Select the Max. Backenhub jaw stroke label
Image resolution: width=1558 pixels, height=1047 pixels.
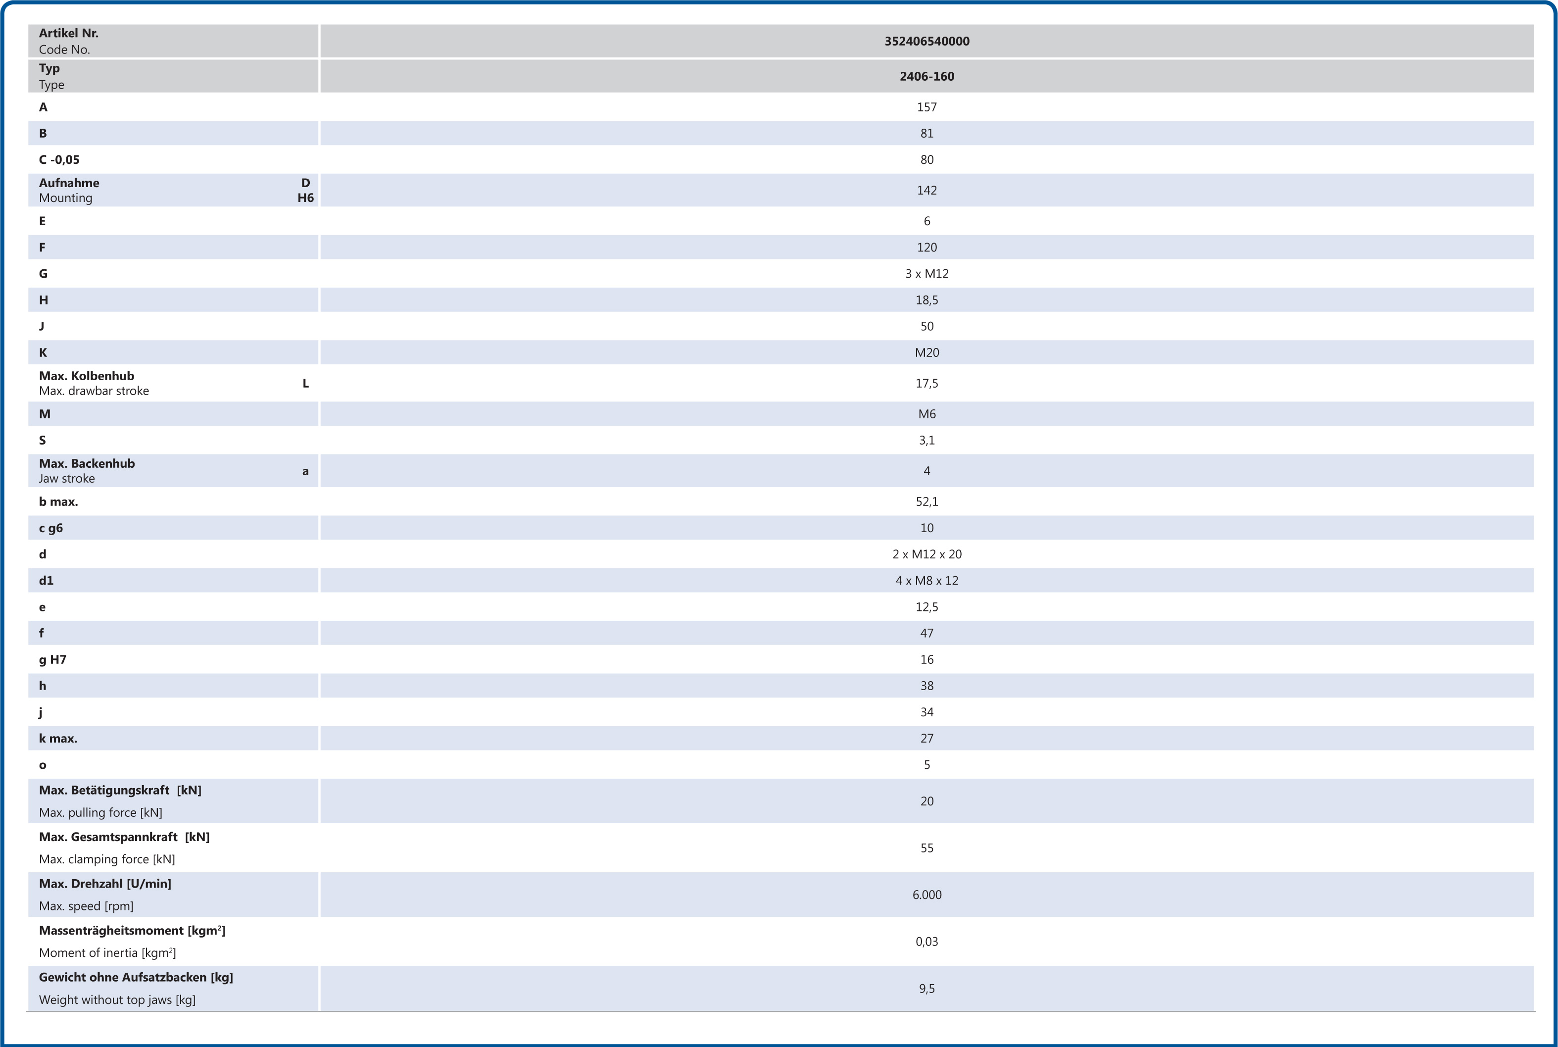tap(87, 464)
